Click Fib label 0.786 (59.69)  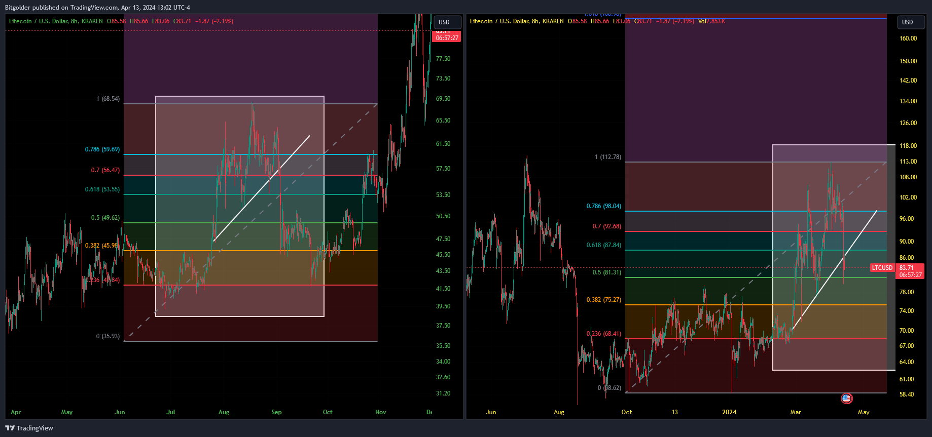(x=102, y=149)
